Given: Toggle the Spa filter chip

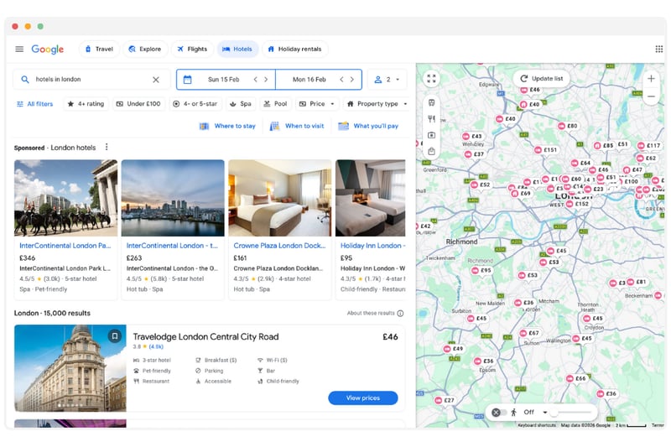Looking at the screenshot, I should click(241, 104).
